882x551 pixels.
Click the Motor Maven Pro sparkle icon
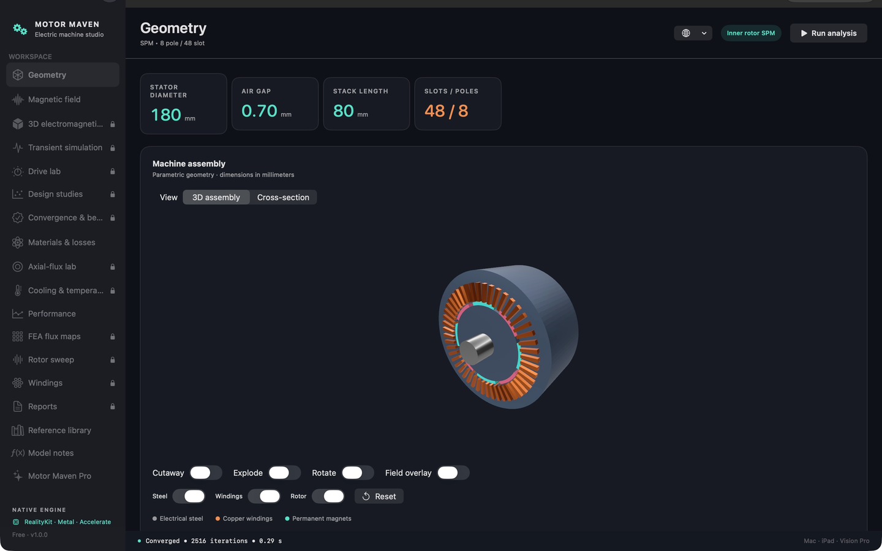pos(18,476)
